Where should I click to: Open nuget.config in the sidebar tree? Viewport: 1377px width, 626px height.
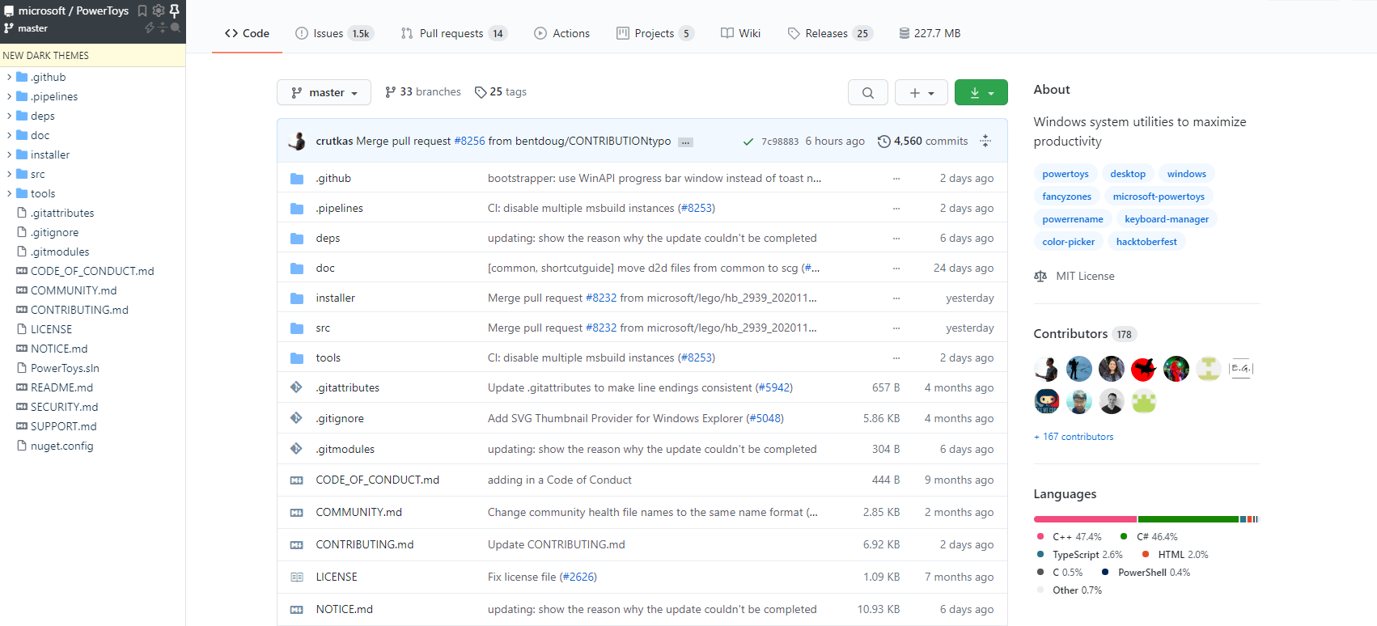coord(62,446)
